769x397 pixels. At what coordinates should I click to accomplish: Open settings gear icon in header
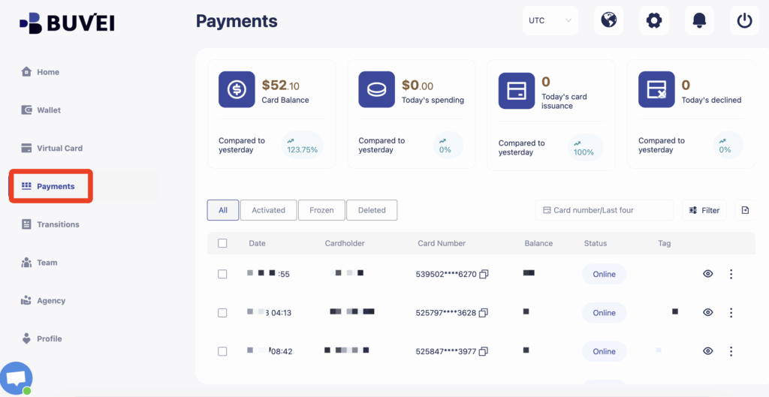pos(654,20)
